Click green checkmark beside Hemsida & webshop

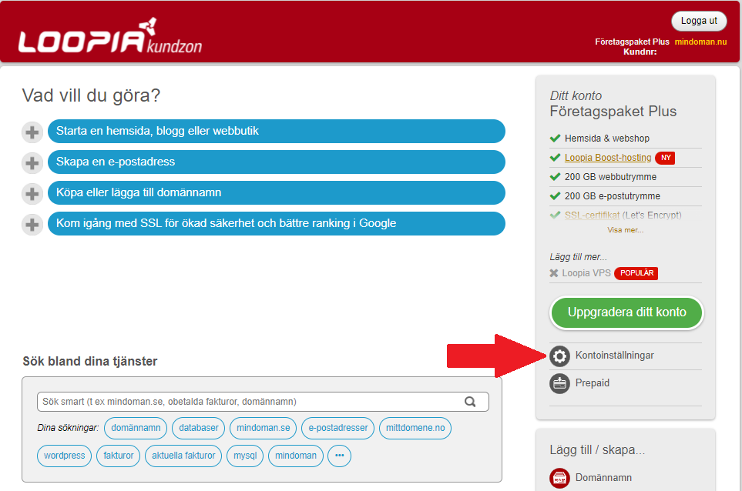coord(555,138)
